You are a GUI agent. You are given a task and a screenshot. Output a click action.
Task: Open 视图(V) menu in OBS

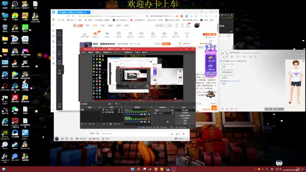pos(98,52)
